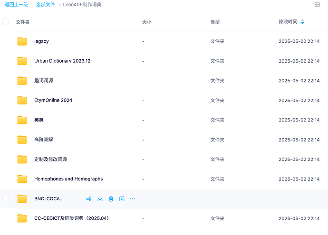Sort by 大小 column header
328x235 pixels.
pos(146,22)
